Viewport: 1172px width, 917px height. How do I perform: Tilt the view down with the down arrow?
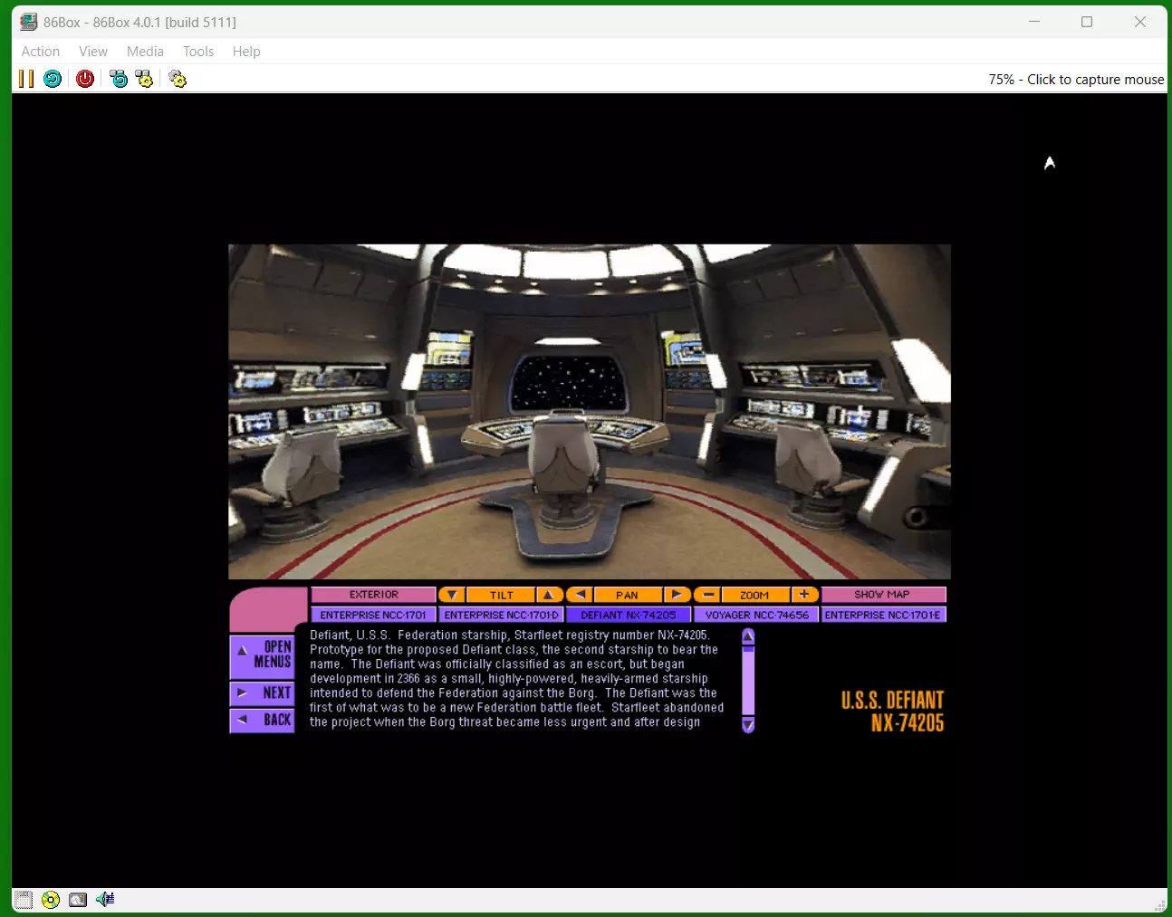tap(452, 595)
